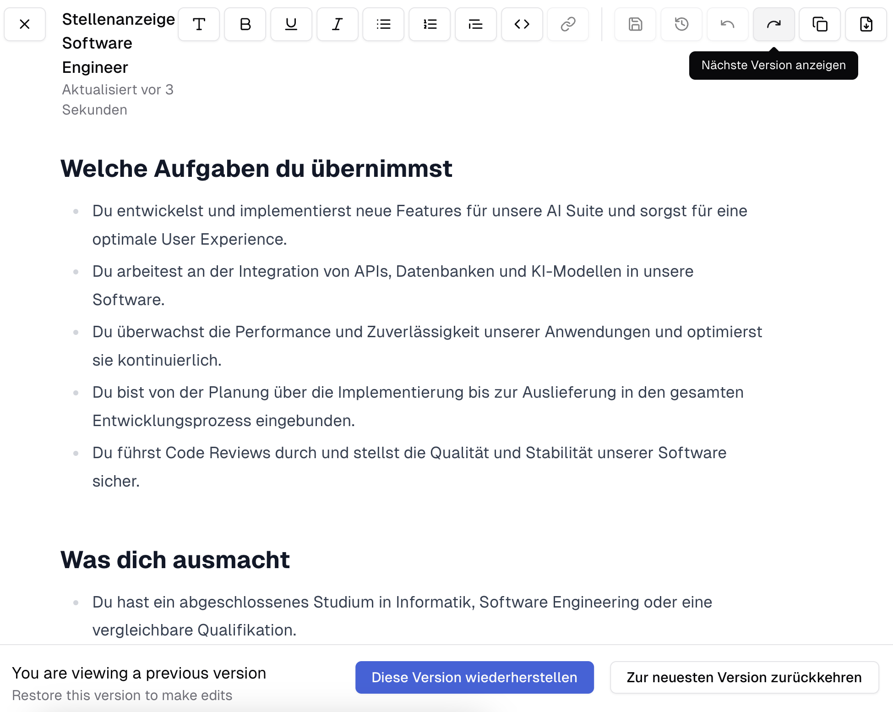The width and height of the screenshot is (893, 712).
Task: Apply italic formatting
Action: (x=338, y=24)
